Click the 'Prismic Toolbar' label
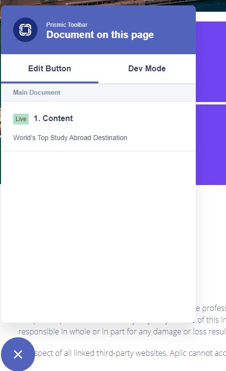 click(x=67, y=24)
